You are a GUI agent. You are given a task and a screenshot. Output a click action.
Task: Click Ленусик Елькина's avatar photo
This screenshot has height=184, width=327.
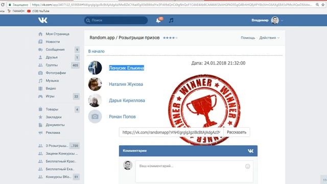point(95,67)
